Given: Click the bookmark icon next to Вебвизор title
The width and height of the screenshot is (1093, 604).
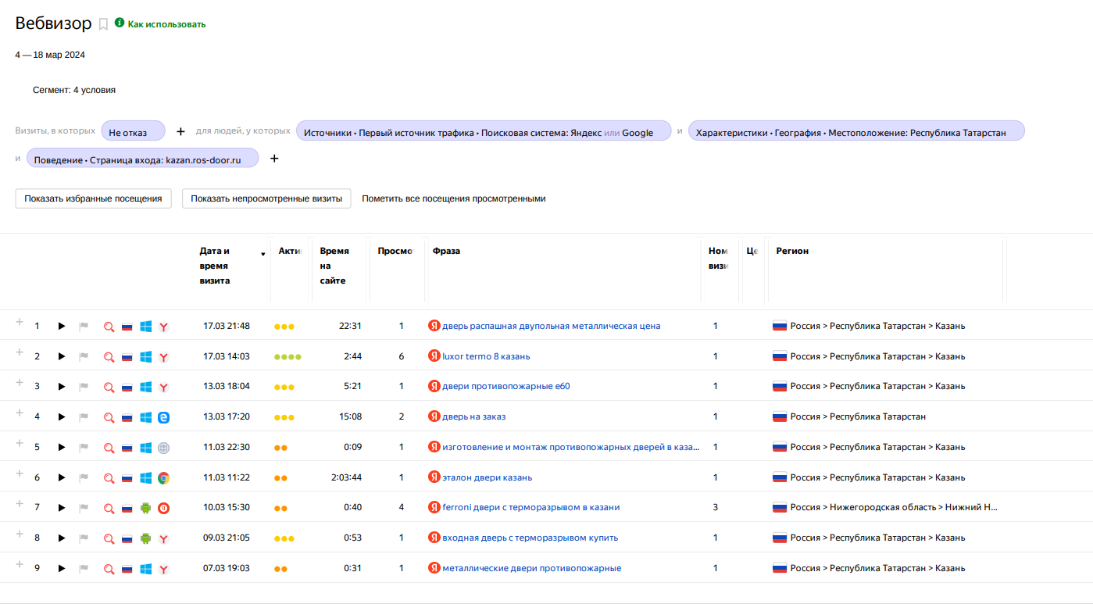Looking at the screenshot, I should click(x=103, y=24).
